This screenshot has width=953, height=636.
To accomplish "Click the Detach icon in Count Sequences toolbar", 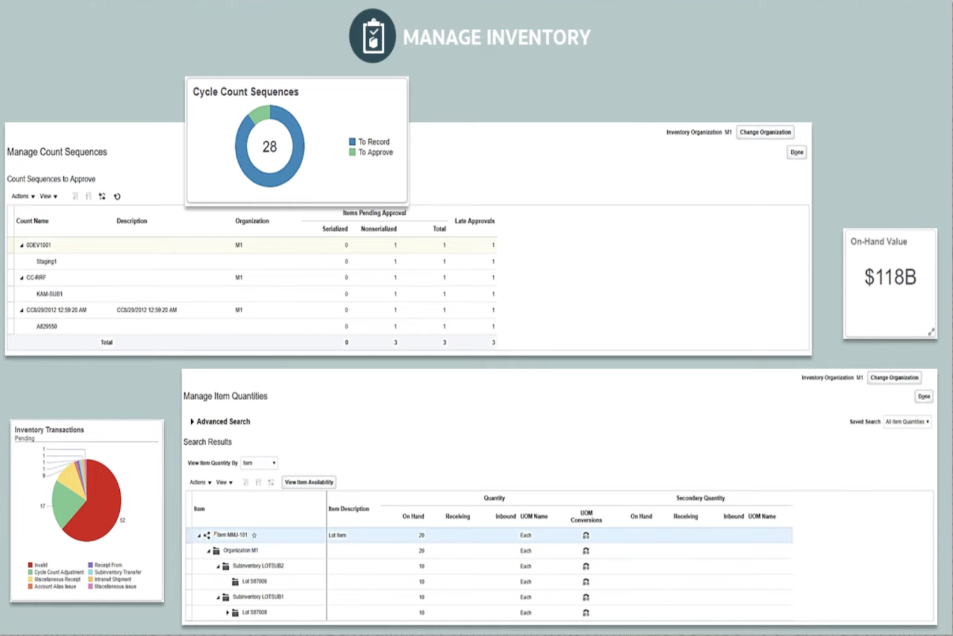I will click(102, 196).
